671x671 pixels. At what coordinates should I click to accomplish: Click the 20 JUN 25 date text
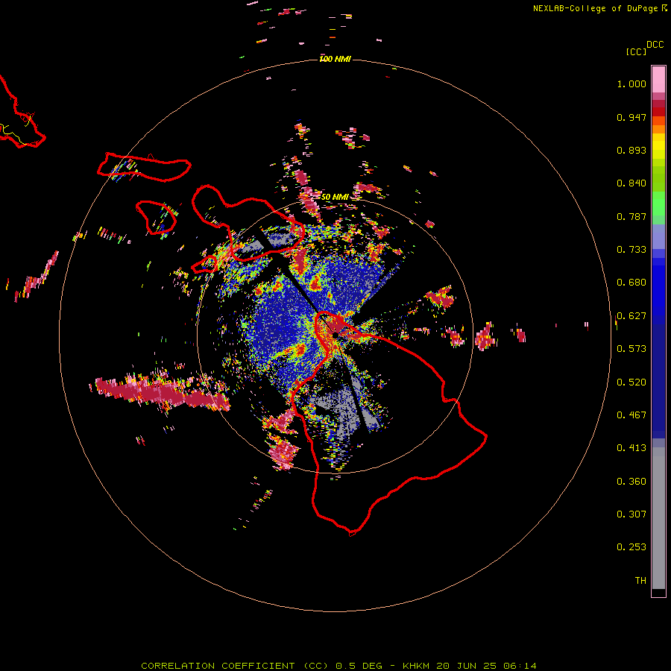[467, 666]
